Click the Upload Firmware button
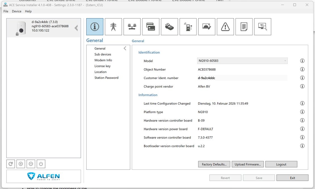The height and width of the screenshot is (189, 315). 247,164
